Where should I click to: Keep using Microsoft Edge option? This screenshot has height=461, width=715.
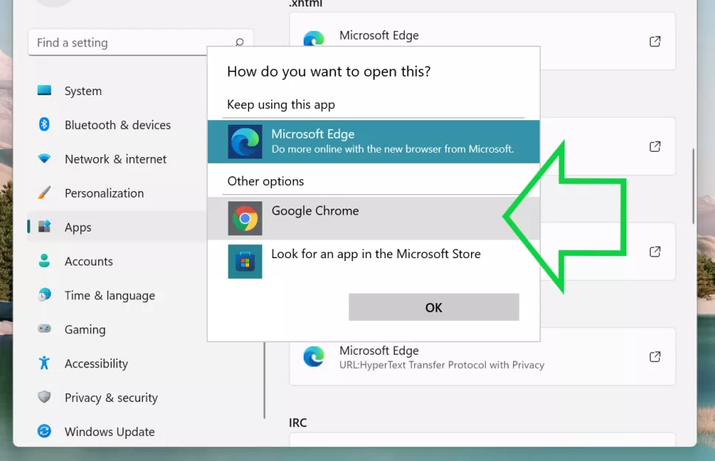tap(374, 142)
